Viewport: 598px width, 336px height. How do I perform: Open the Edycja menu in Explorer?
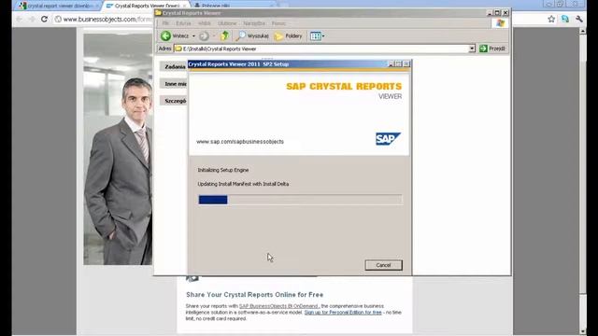183,23
